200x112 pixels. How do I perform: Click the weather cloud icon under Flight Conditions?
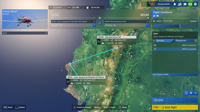[158, 16]
